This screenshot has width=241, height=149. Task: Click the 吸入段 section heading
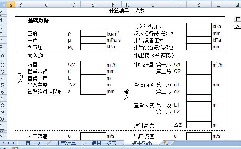(35, 56)
